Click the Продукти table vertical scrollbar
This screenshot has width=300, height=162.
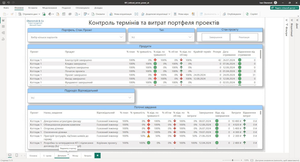[x=261, y=54]
